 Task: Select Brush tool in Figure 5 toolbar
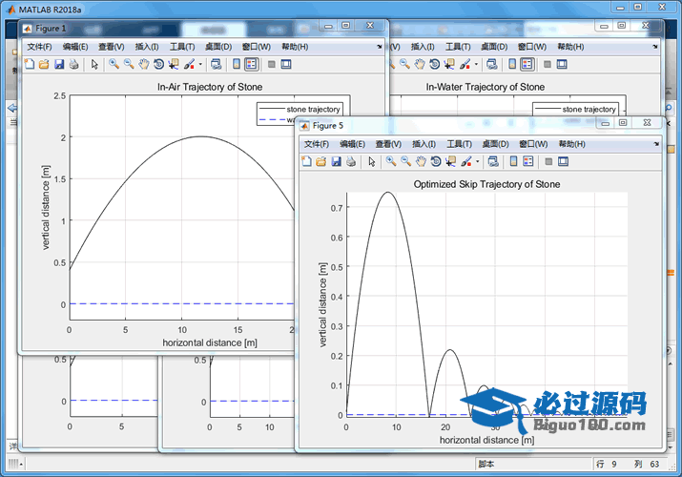(x=466, y=162)
